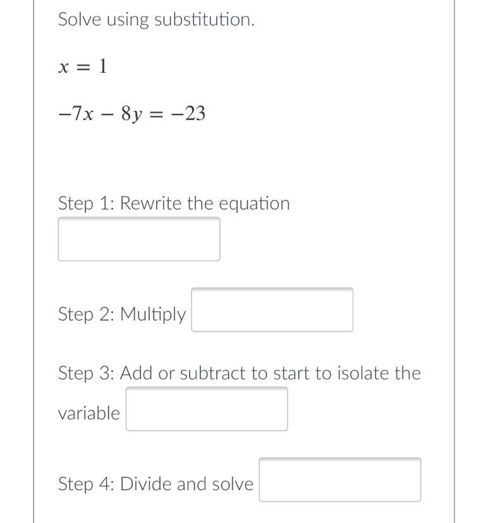Click the word 'variable' beside Step 3 box
Screen dimensions: 488x523
tap(88, 413)
